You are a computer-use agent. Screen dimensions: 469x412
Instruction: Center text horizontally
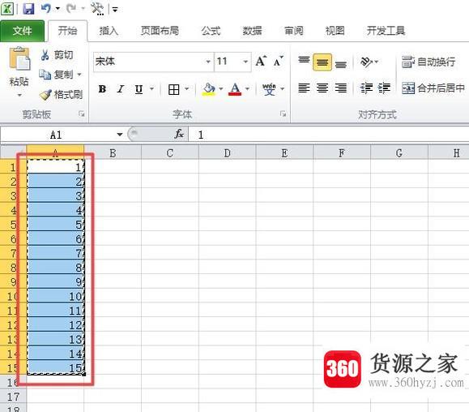(x=322, y=88)
